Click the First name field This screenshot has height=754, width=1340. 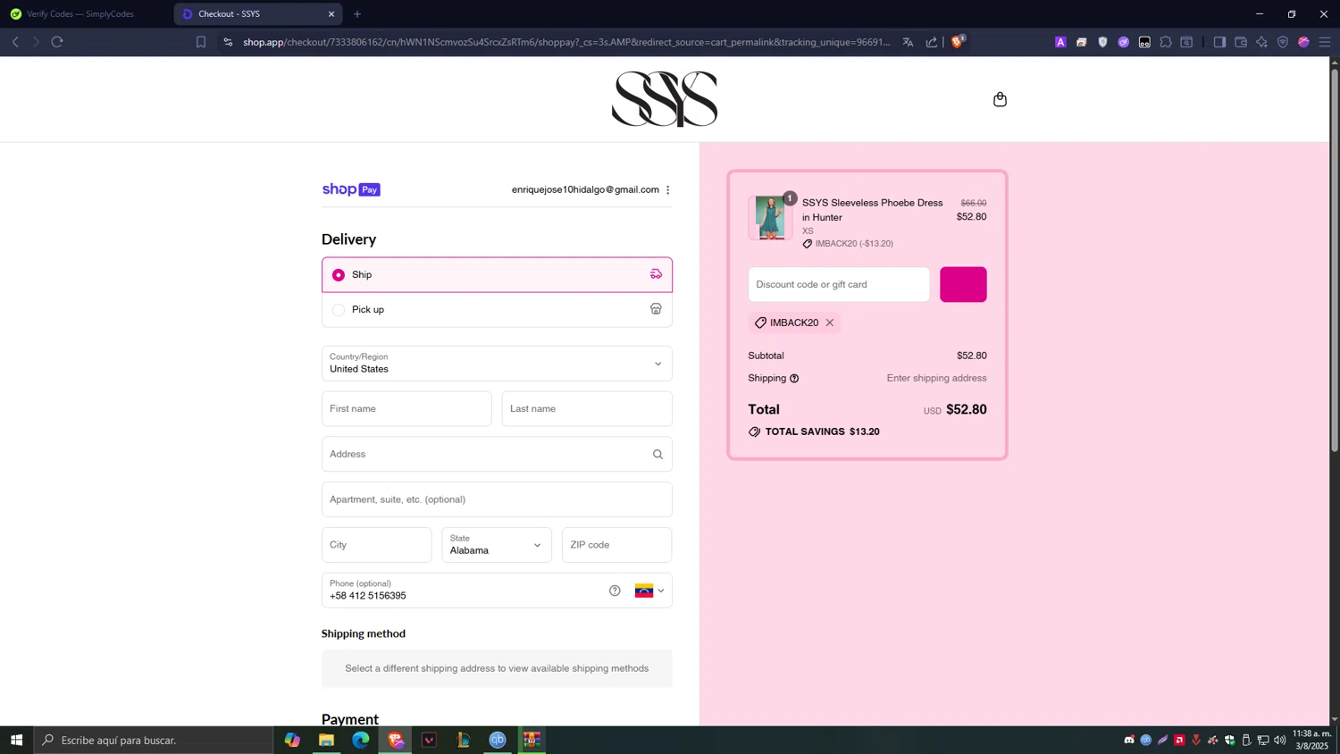(x=406, y=409)
